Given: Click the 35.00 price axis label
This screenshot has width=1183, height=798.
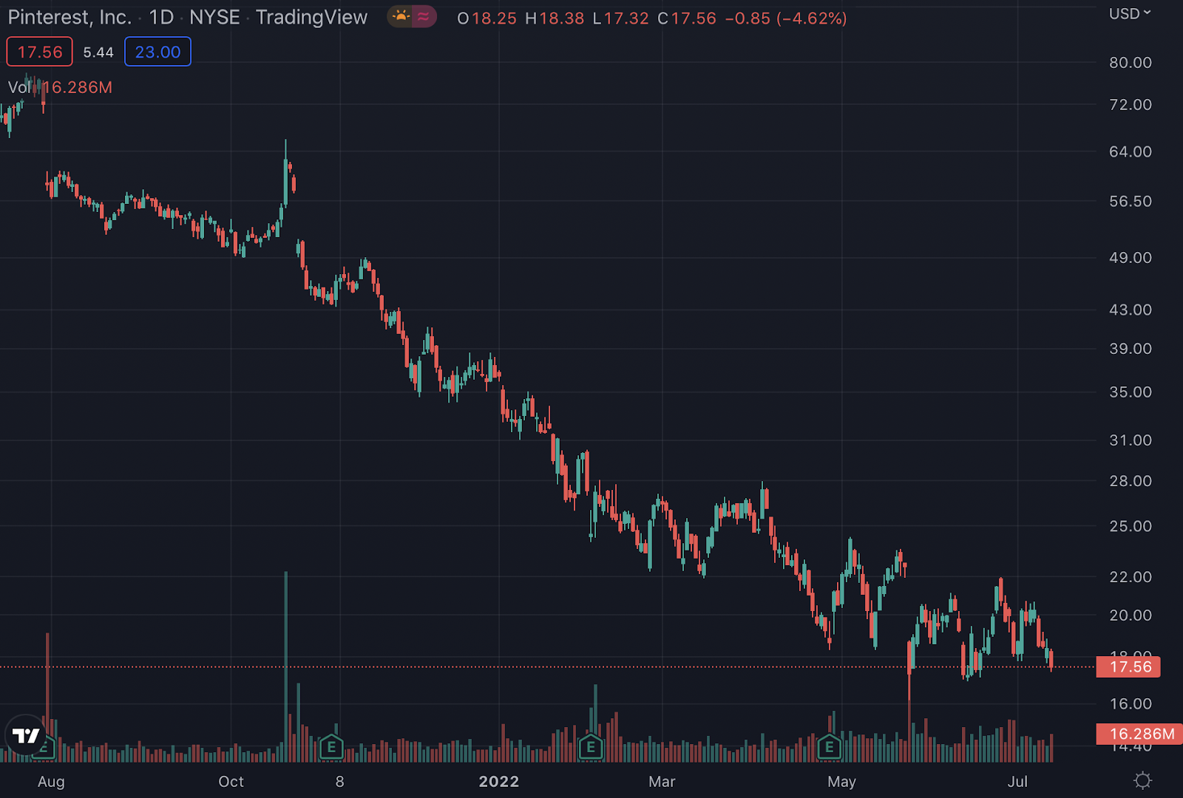Looking at the screenshot, I should (1131, 392).
